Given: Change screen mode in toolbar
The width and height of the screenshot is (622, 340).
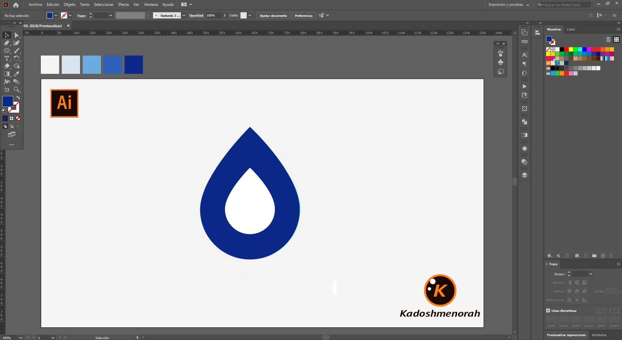Looking at the screenshot, I should [12, 134].
